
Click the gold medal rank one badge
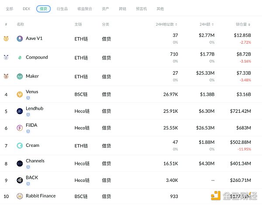click(x=6, y=39)
